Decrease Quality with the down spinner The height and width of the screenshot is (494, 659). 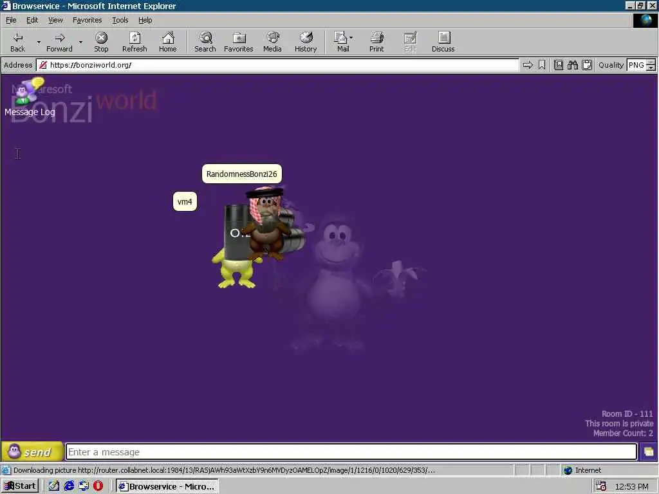tap(651, 68)
